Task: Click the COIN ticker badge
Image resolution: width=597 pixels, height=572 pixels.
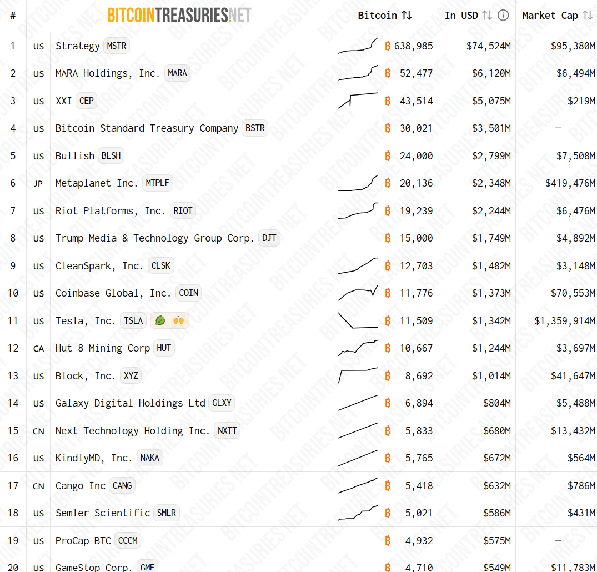Action: 188,293
